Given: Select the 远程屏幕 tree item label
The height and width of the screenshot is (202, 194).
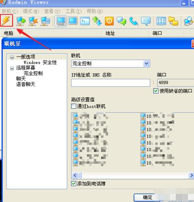Looking at the screenshot, I should pos(25,67).
